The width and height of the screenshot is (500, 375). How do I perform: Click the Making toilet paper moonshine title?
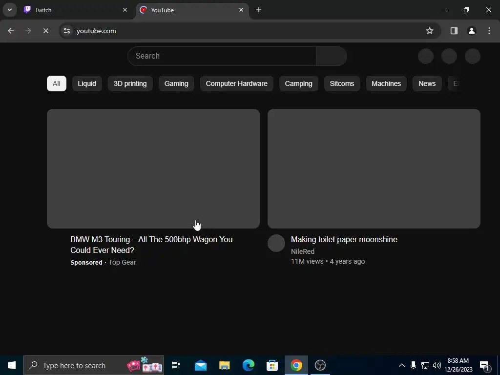[344, 239]
